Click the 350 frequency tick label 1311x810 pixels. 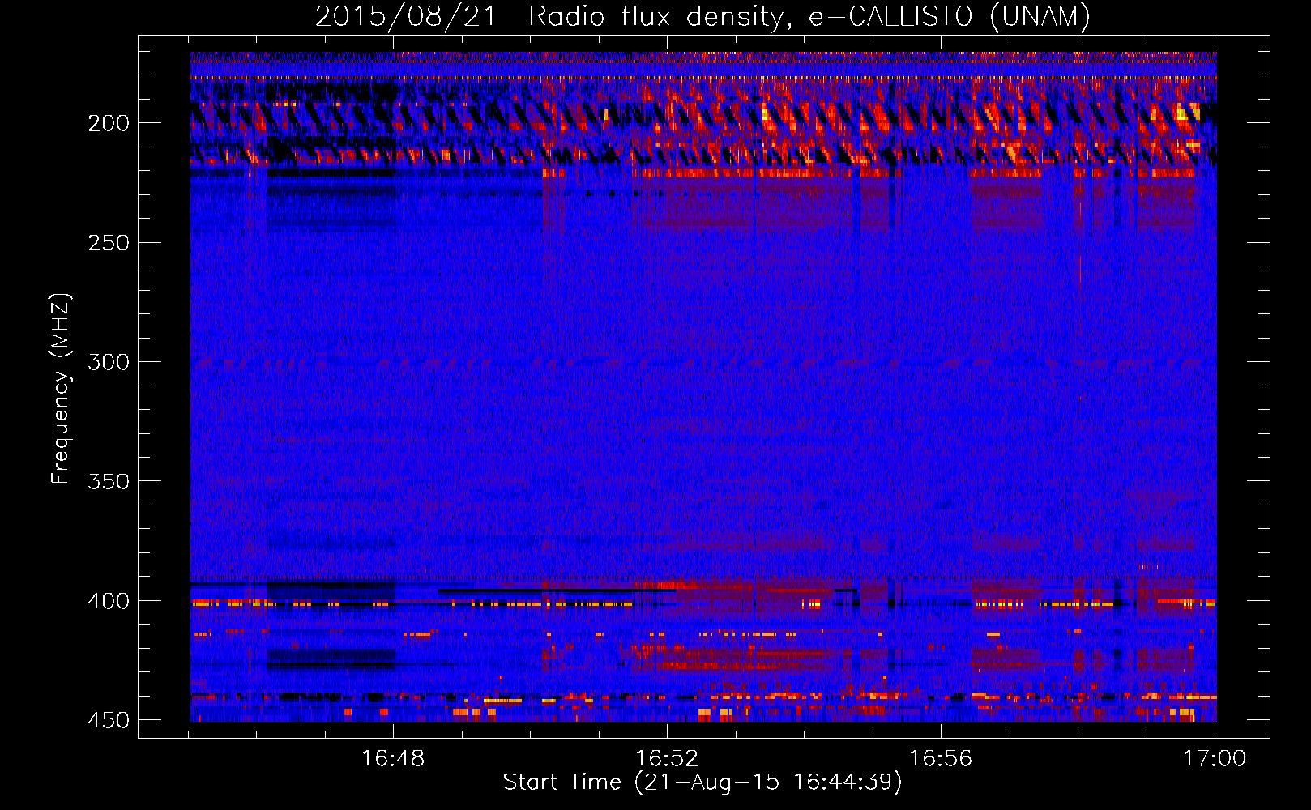click(109, 481)
